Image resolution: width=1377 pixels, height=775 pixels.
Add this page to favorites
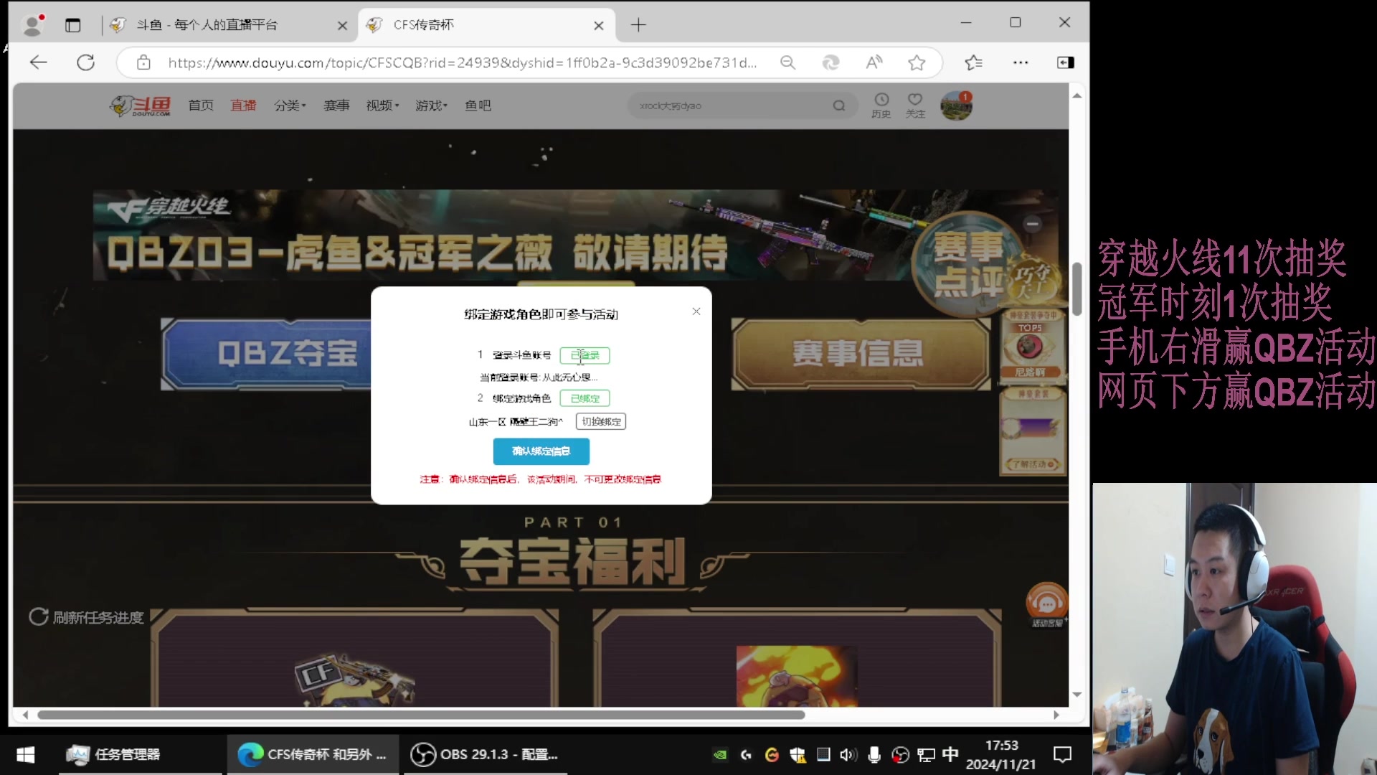pos(917,62)
